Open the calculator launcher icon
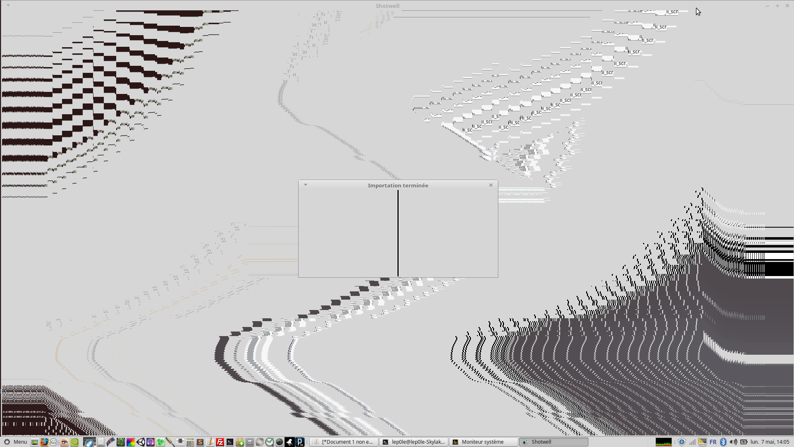 click(190, 442)
